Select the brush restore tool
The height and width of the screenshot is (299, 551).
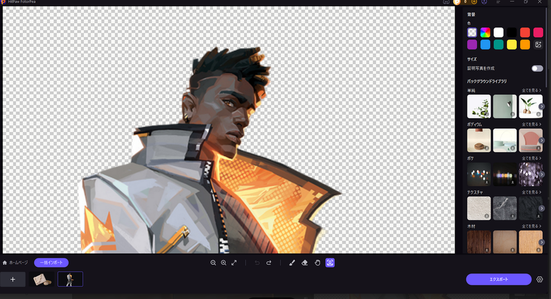291,263
